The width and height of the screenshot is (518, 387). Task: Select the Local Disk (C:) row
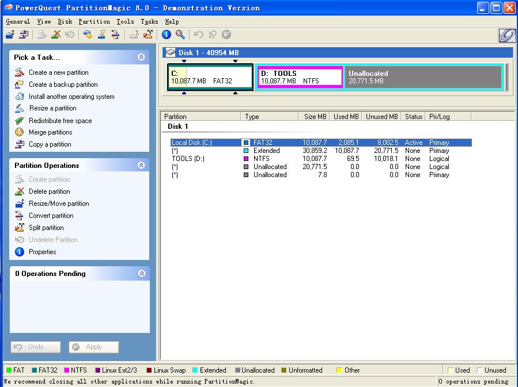[x=321, y=143]
